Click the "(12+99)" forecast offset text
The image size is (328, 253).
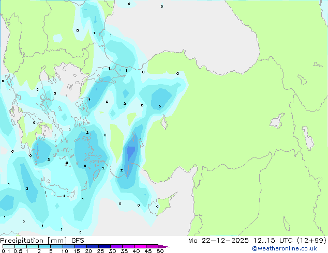(x=311, y=241)
